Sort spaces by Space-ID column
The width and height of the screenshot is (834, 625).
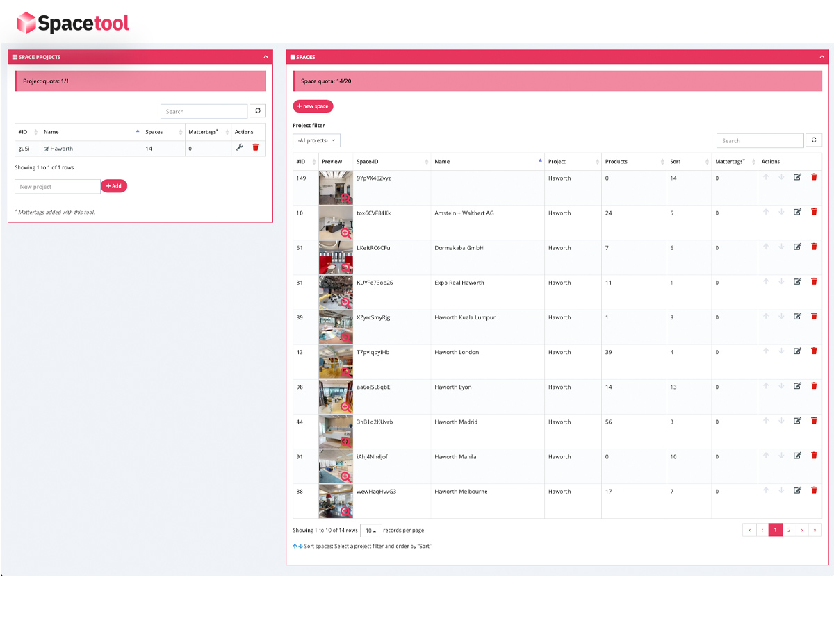click(x=392, y=161)
